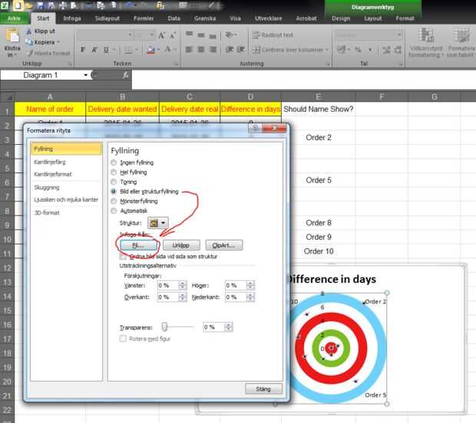This screenshot has width=476, height=423.
Task: Select the Automatisk radio button
Action: 114,211
